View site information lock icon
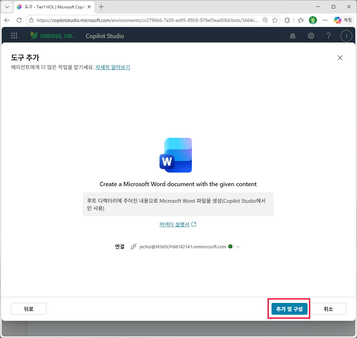The image size is (357, 338). coord(31,20)
